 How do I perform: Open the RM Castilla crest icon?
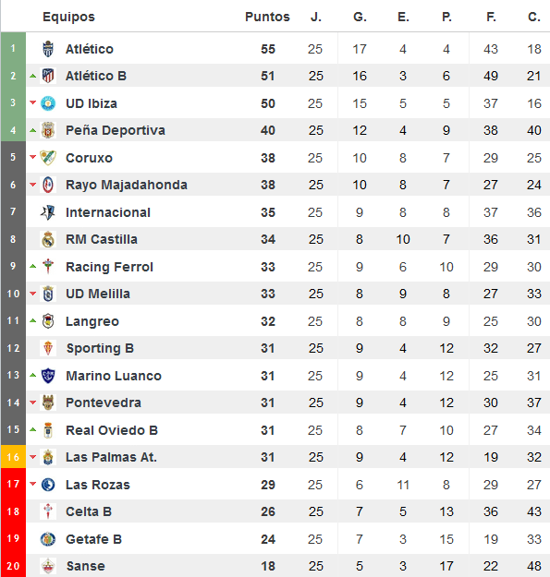tap(48, 239)
